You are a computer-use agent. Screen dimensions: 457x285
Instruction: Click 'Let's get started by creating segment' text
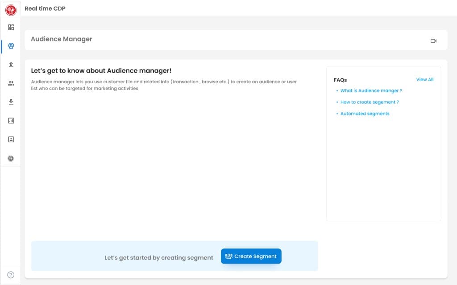(x=159, y=258)
